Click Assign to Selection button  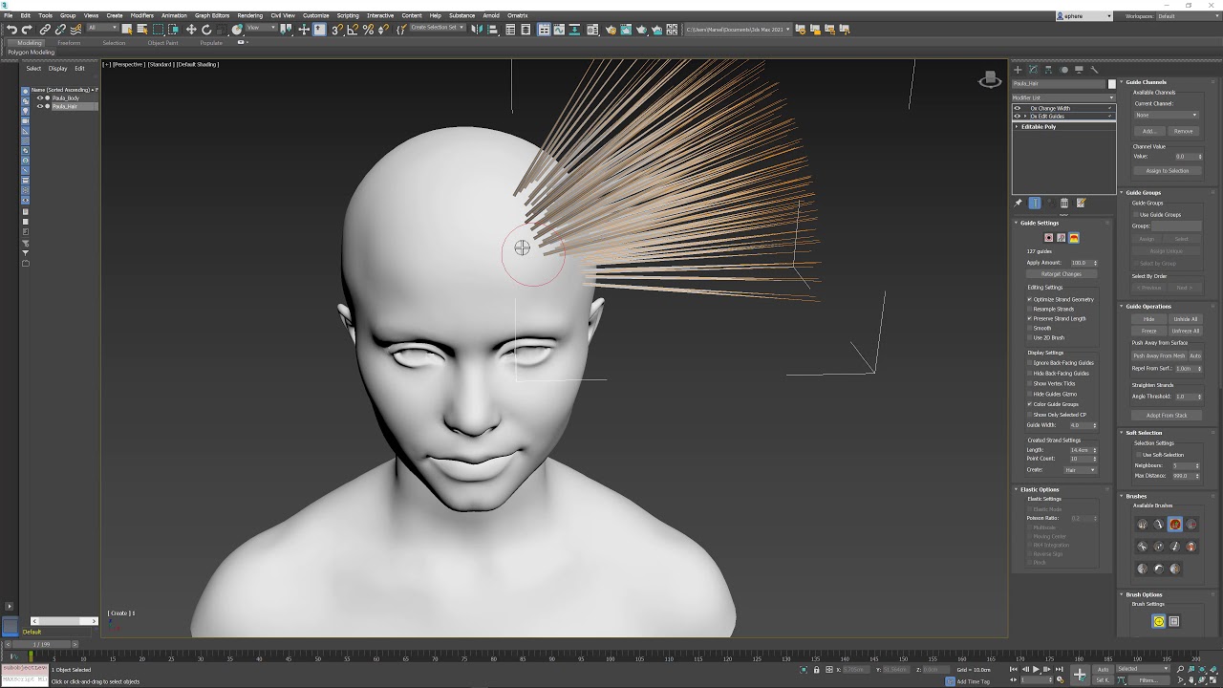click(1167, 171)
